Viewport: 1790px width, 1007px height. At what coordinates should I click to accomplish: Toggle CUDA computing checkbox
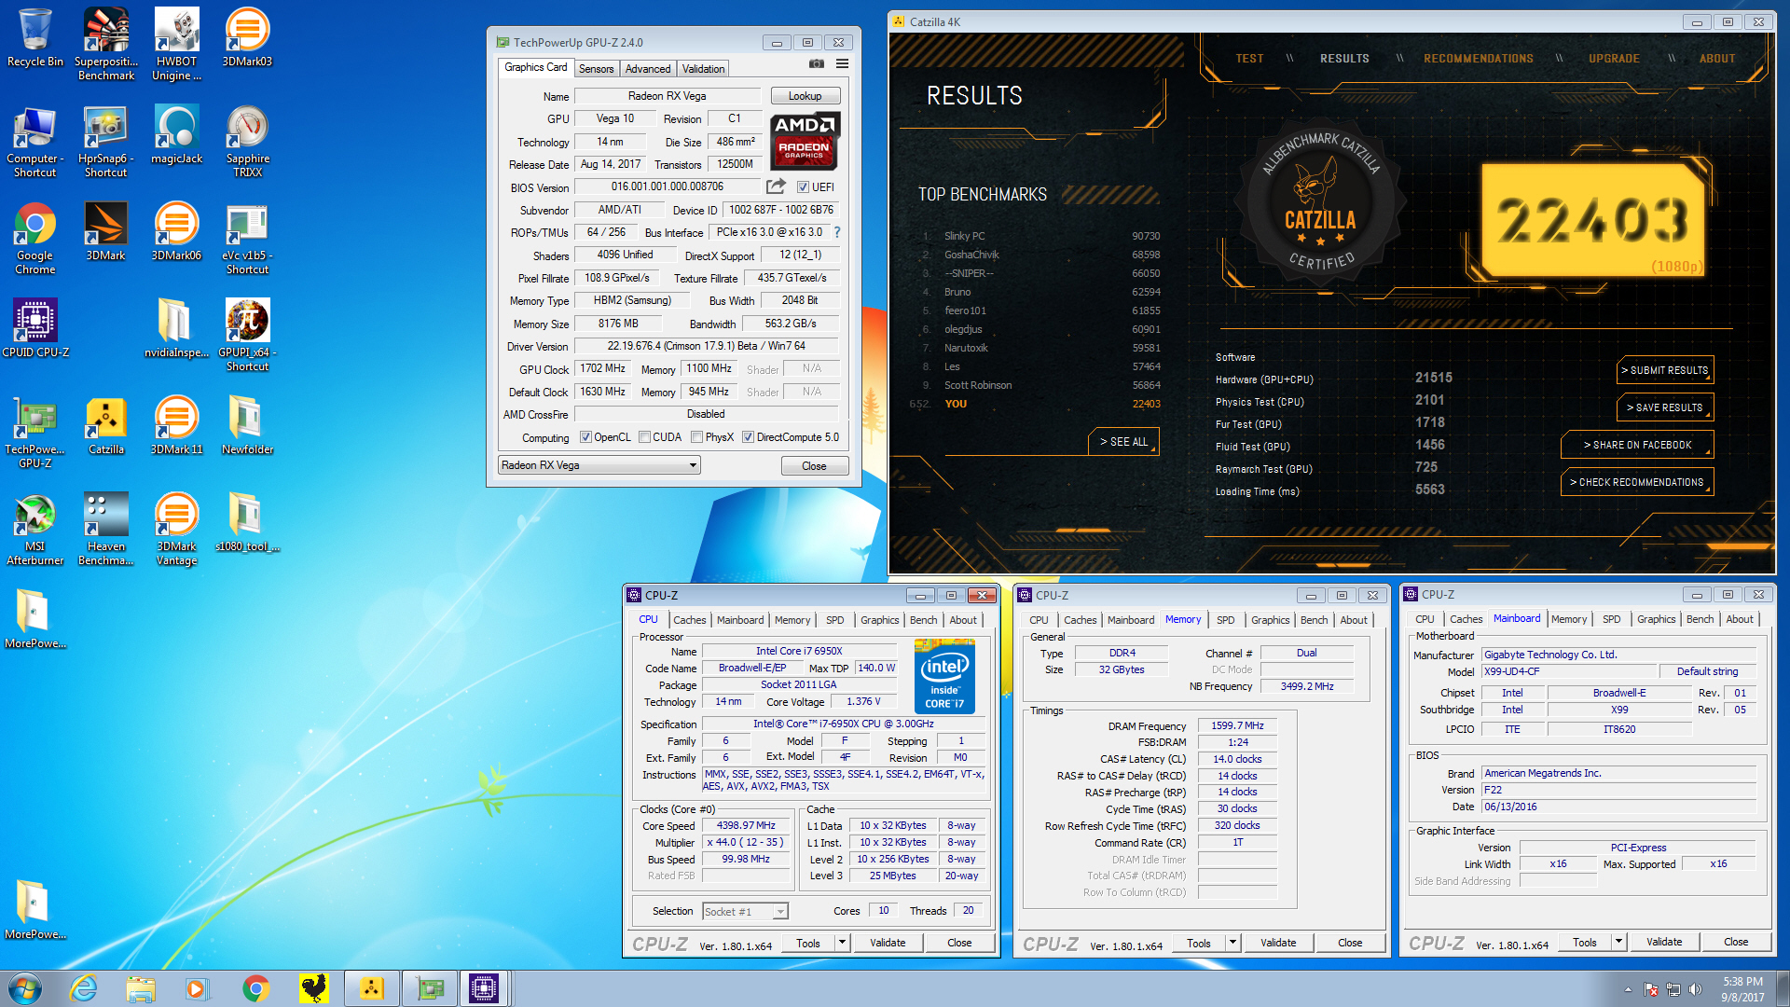644,437
